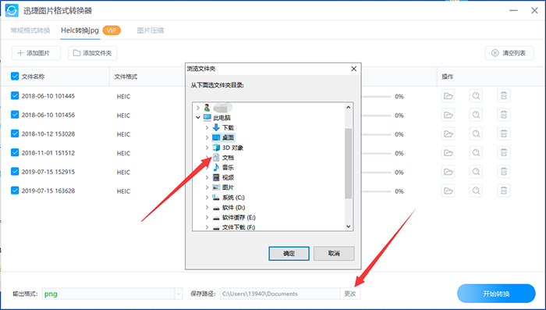The width and height of the screenshot is (546, 310).
Task: Delete the 2018-06-10 101445 row
Action: point(504,96)
